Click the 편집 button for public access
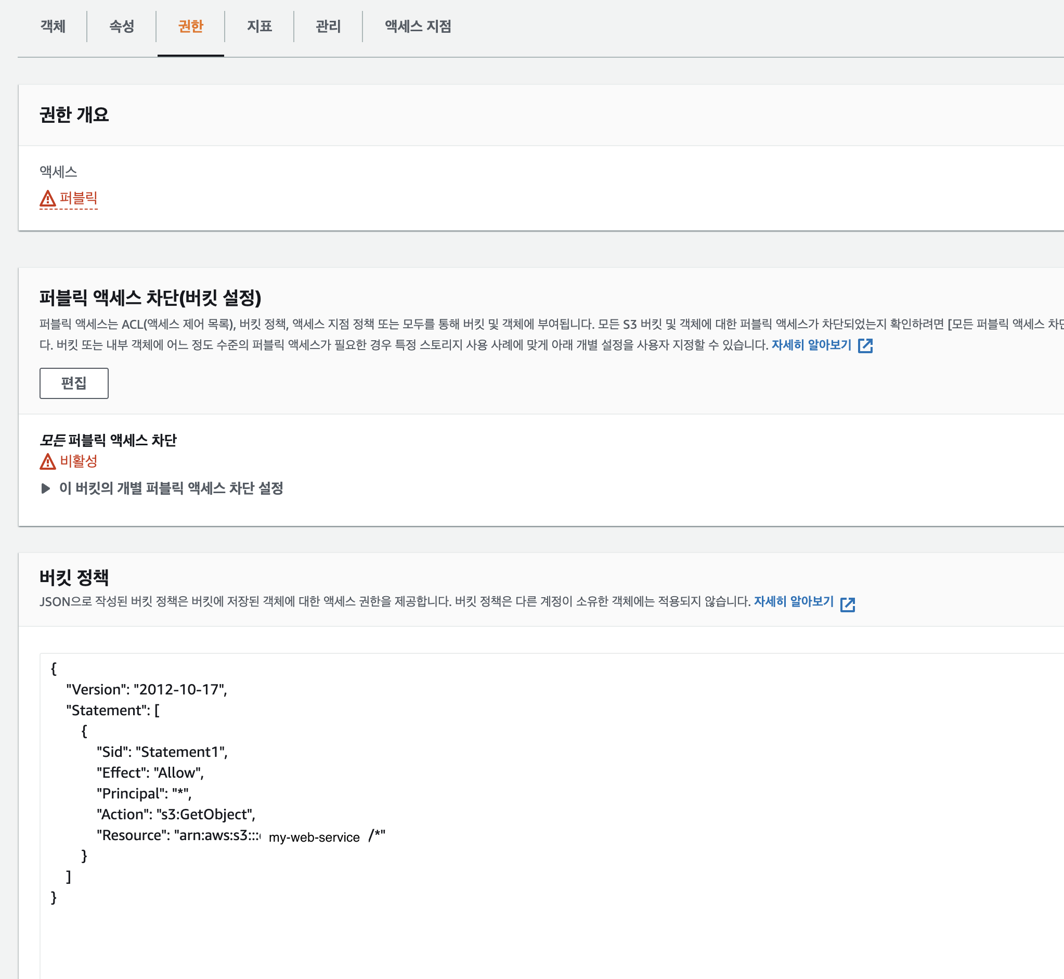 point(74,383)
